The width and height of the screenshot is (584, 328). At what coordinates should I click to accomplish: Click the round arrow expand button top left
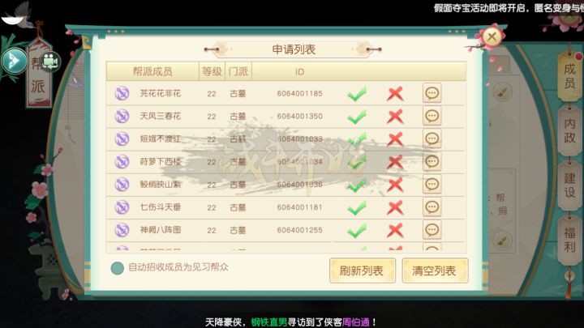click(14, 60)
